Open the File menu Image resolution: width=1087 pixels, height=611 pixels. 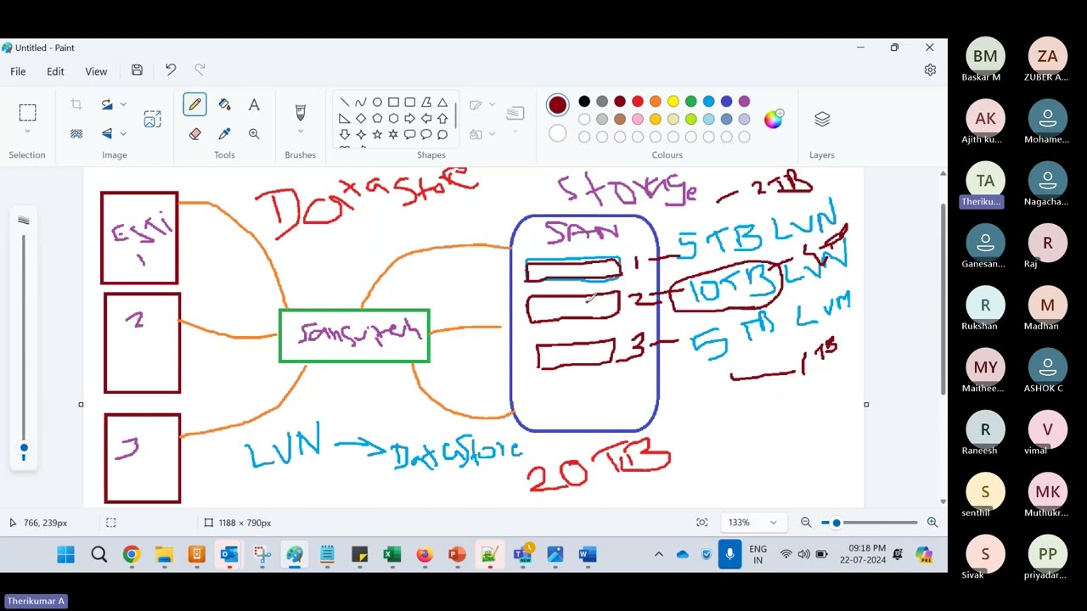[18, 71]
